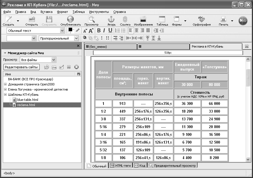Click the Редактировать сайты button
Image resolution: width=253 pixels, height=178 pixels.
coord(21,67)
